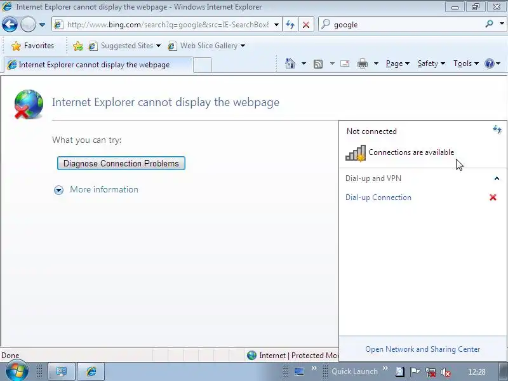The image size is (508, 381).
Task: Open a blank new tab
Action: tap(203, 65)
